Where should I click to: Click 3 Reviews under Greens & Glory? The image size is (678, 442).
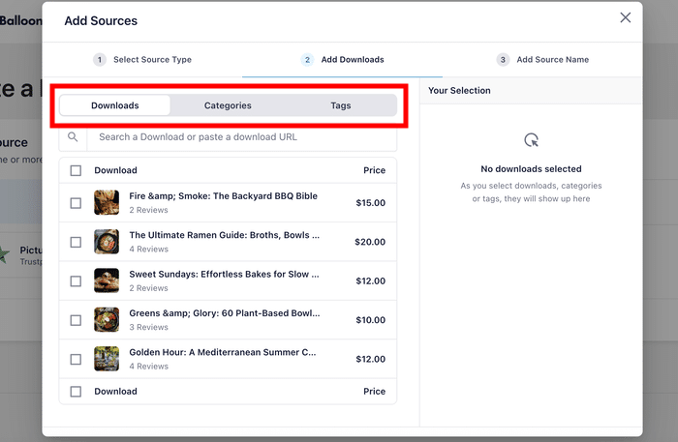pos(148,327)
